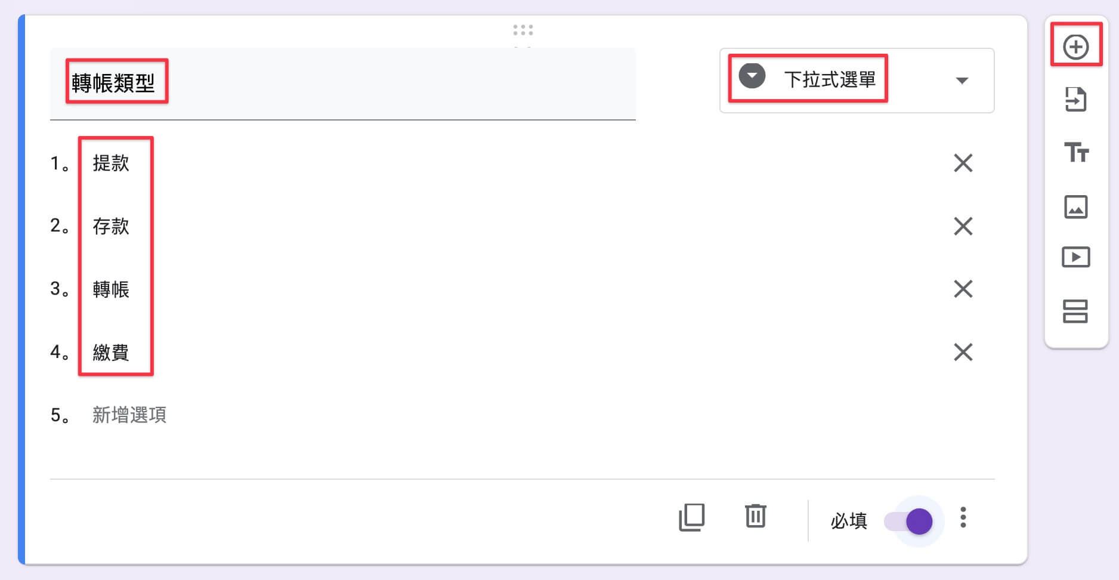Add title and description with Tт icon

(x=1076, y=152)
